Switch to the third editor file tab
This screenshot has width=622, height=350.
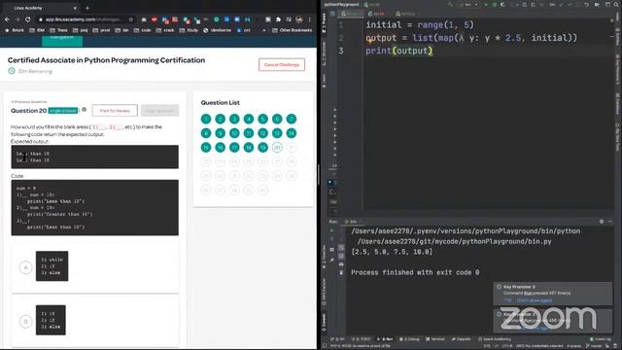pyautogui.click(x=405, y=14)
